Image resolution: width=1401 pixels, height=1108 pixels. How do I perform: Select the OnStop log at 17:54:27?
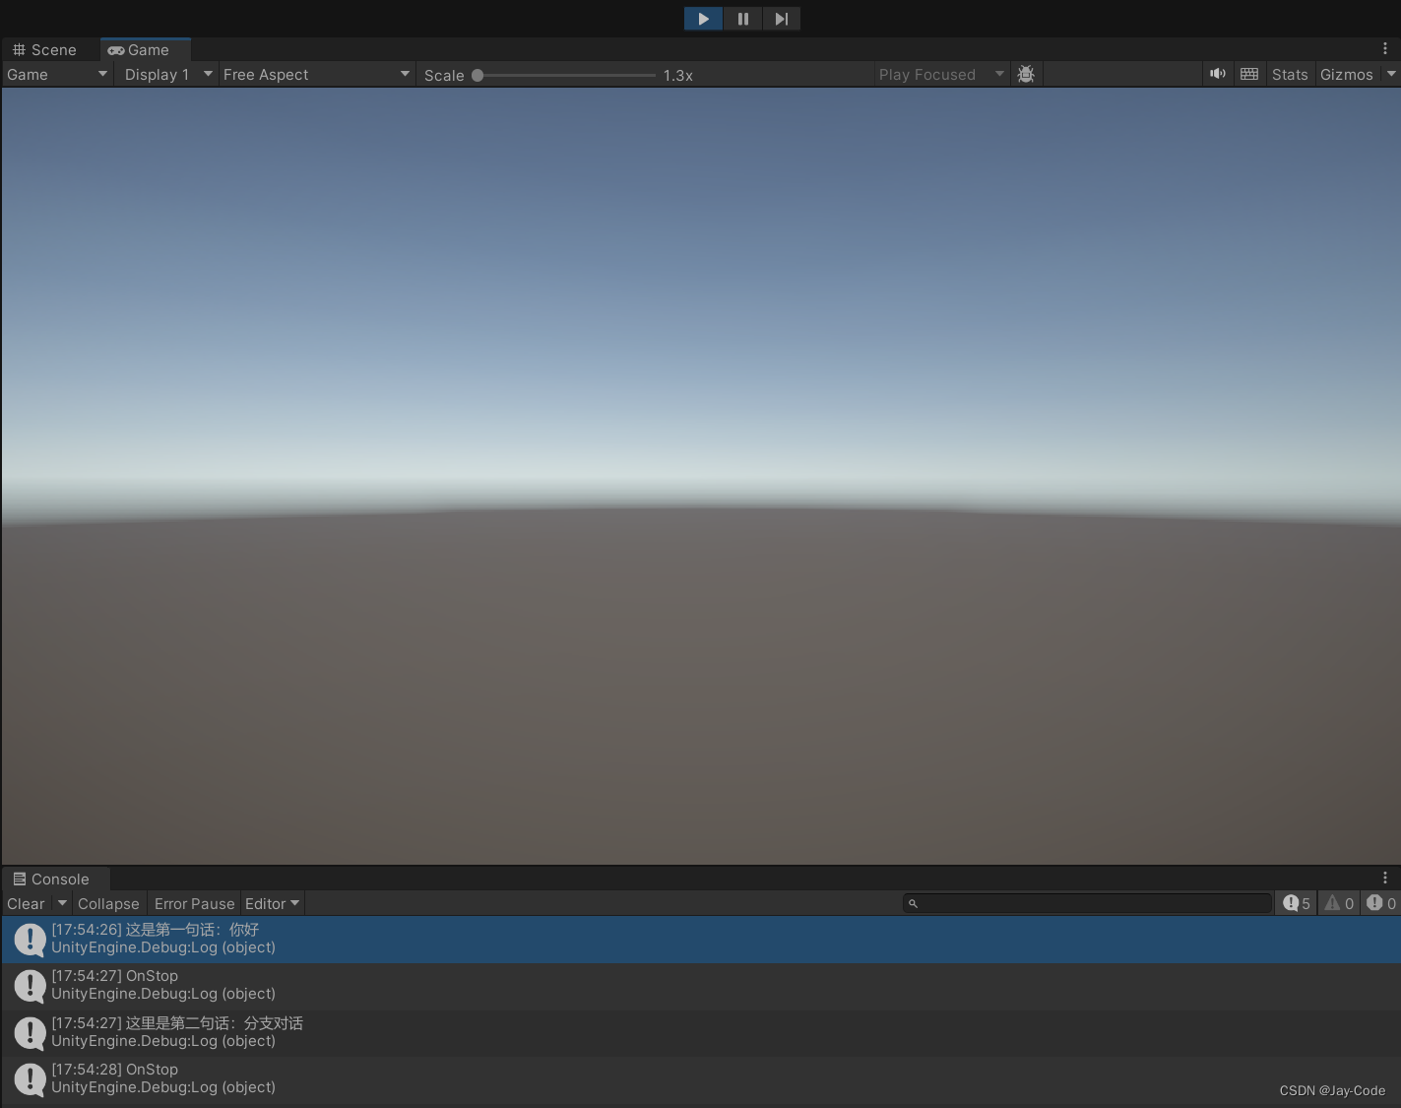click(700, 986)
